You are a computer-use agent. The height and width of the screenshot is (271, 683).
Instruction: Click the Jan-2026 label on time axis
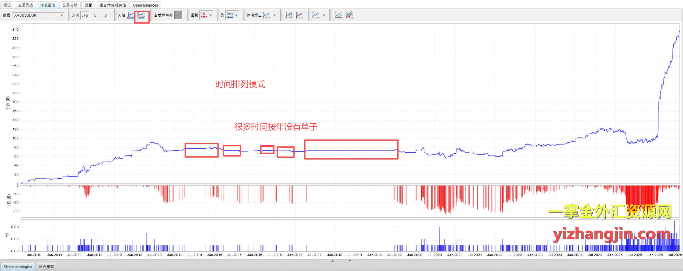click(655, 255)
